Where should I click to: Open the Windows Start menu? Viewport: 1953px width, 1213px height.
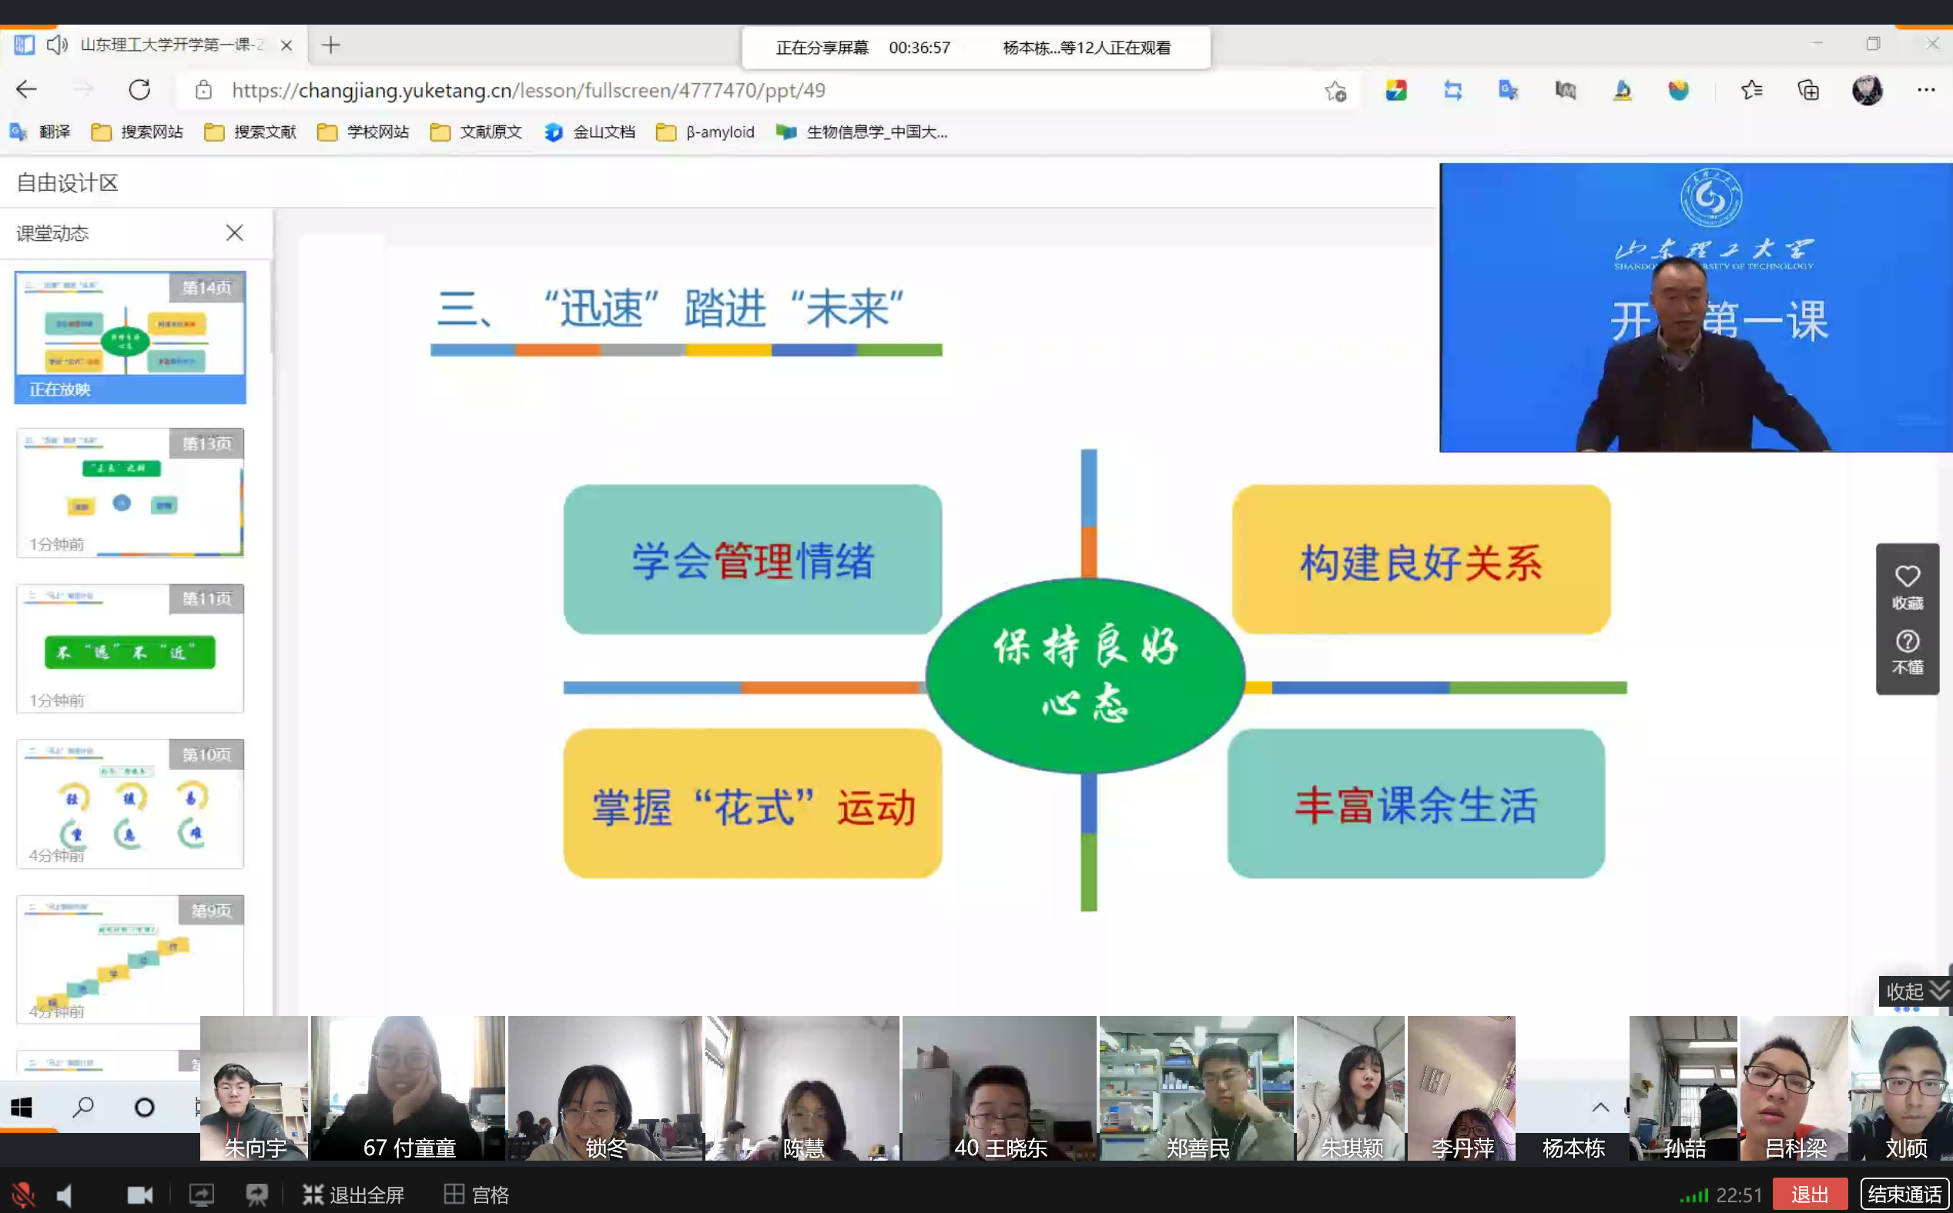coord(22,1108)
